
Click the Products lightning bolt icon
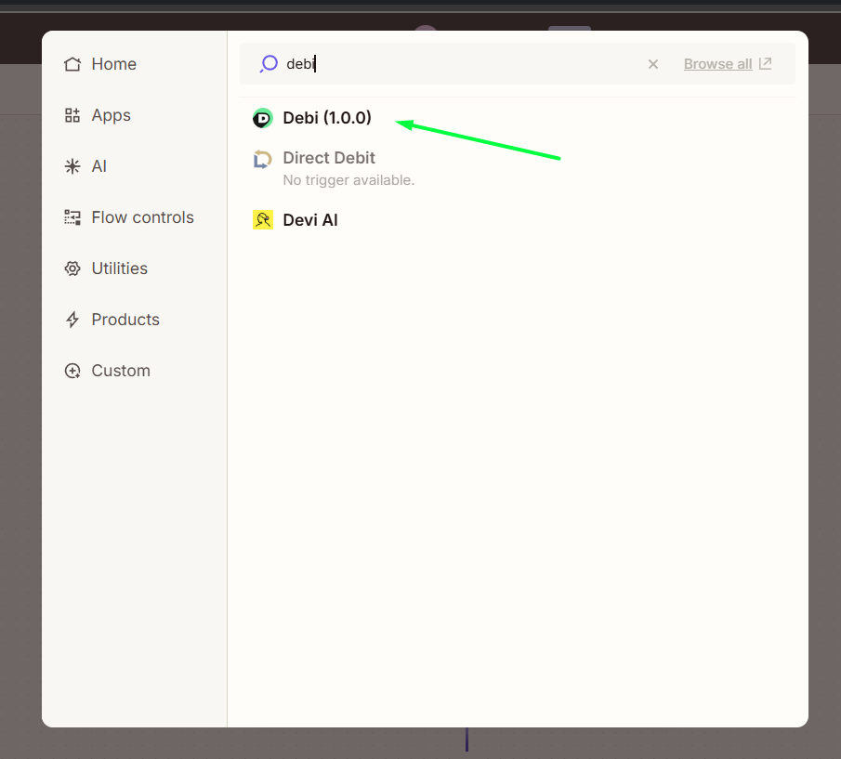point(72,320)
